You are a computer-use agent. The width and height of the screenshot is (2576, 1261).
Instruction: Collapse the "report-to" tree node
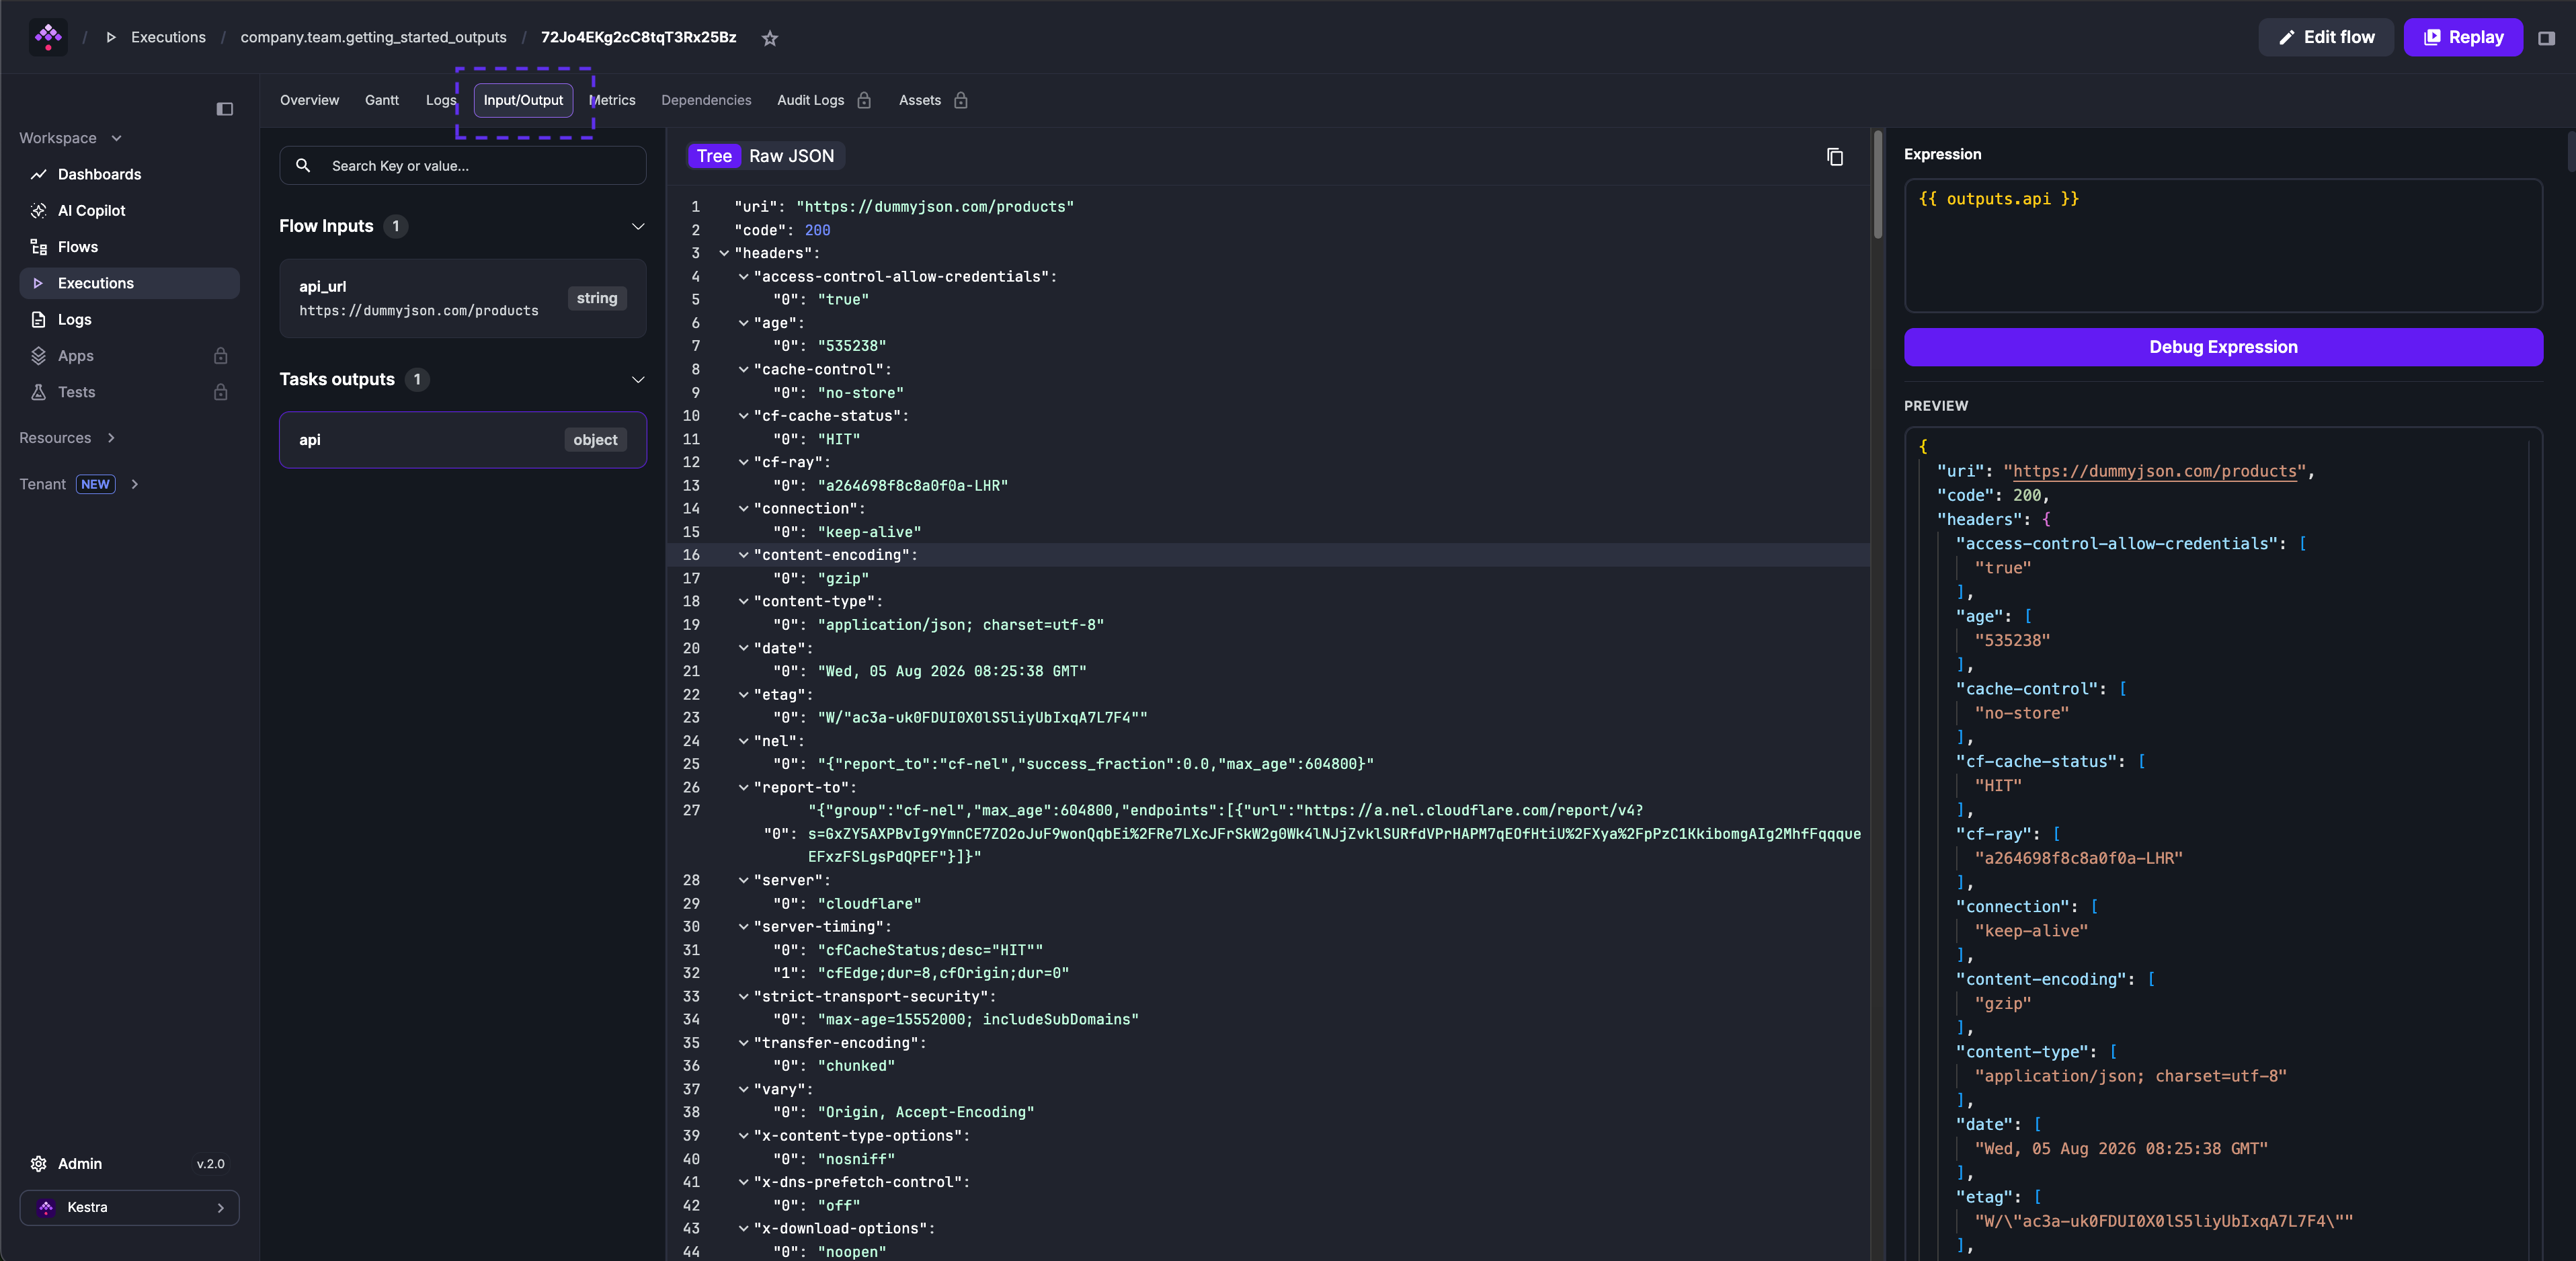743,788
